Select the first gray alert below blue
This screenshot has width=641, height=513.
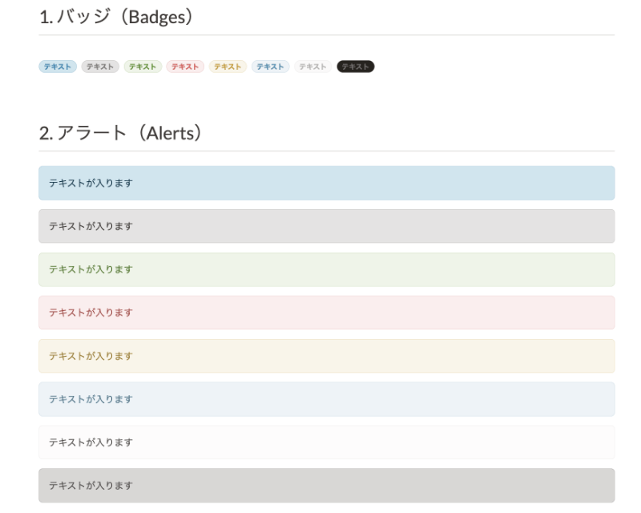pos(326,226)
